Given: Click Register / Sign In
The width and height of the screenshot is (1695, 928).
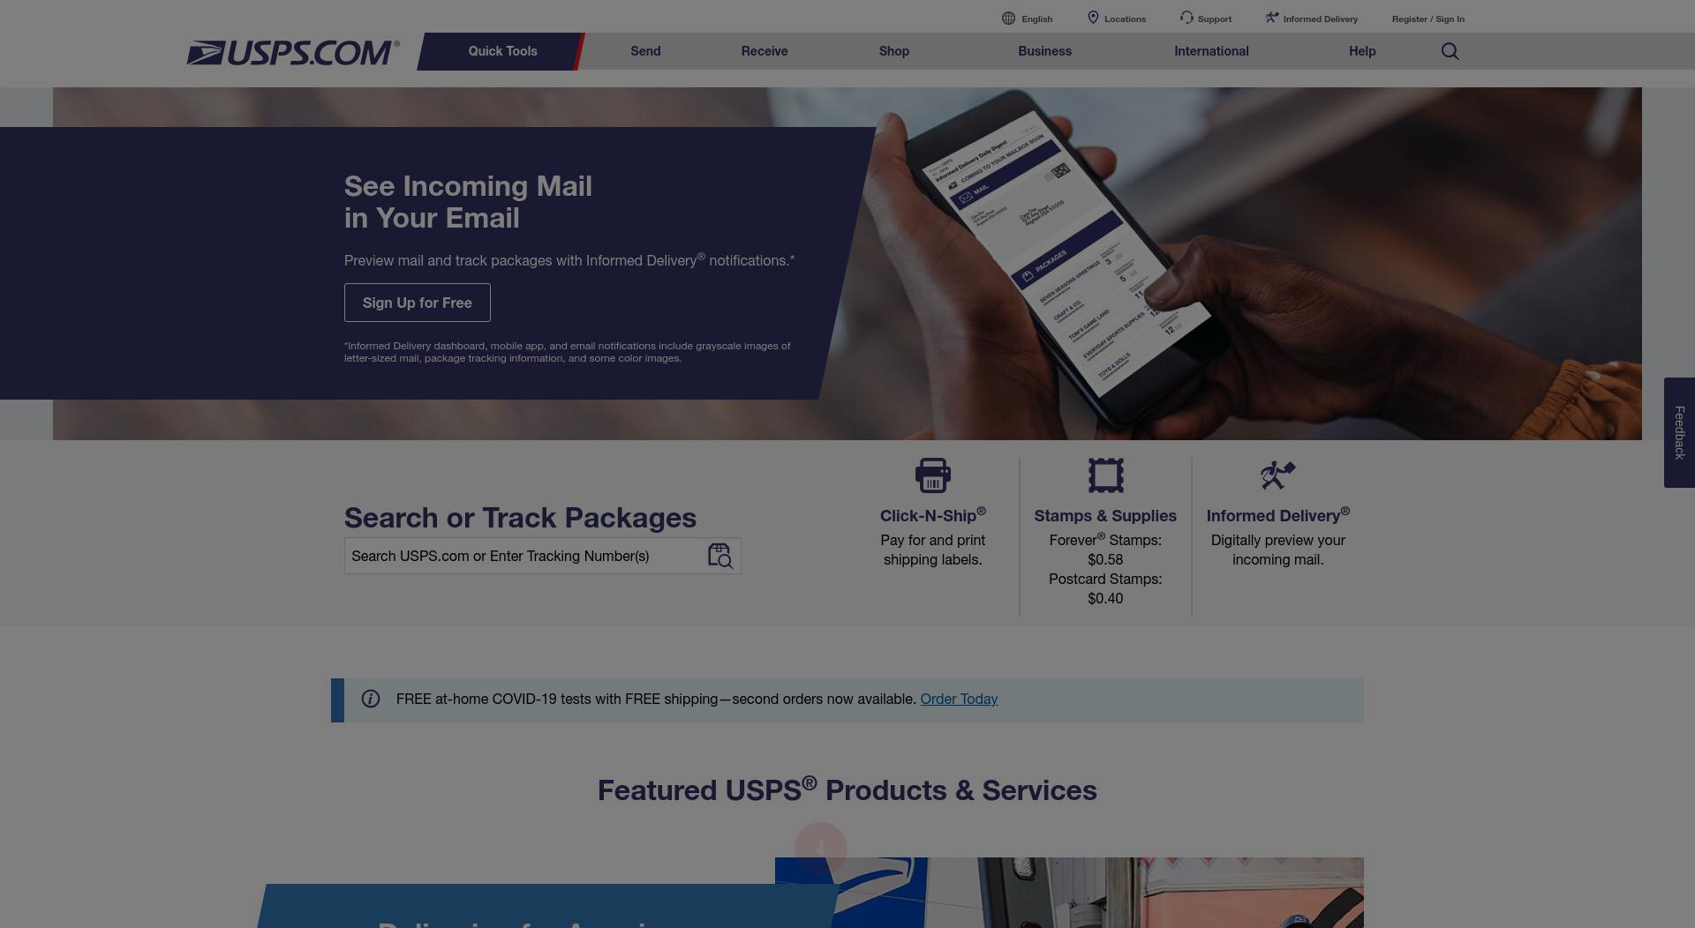Looking at the screenshot, I should [1428, 19].
